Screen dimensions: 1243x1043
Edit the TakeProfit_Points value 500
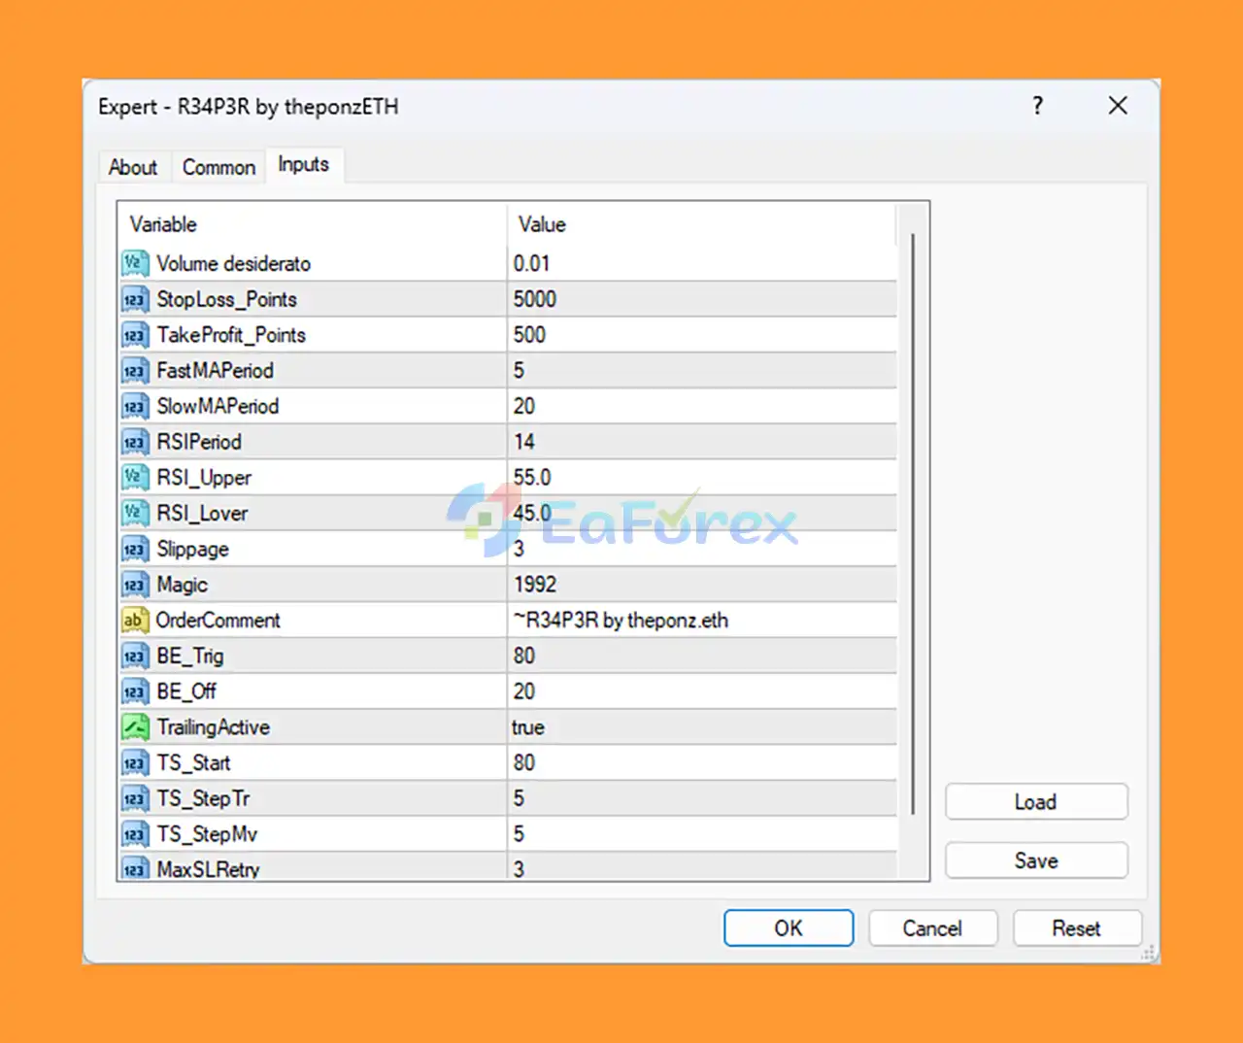(530, 335)
